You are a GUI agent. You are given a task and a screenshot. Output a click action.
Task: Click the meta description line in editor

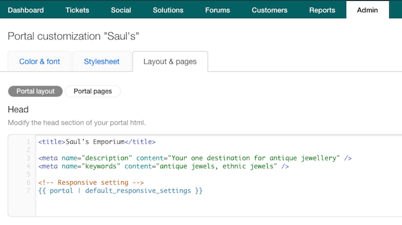tap(195, 158)
